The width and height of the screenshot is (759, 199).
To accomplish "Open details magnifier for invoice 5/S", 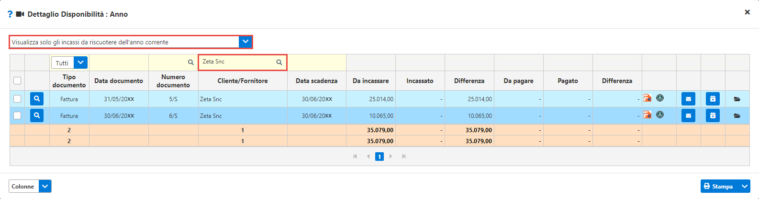I will click(x=37, y=99).
